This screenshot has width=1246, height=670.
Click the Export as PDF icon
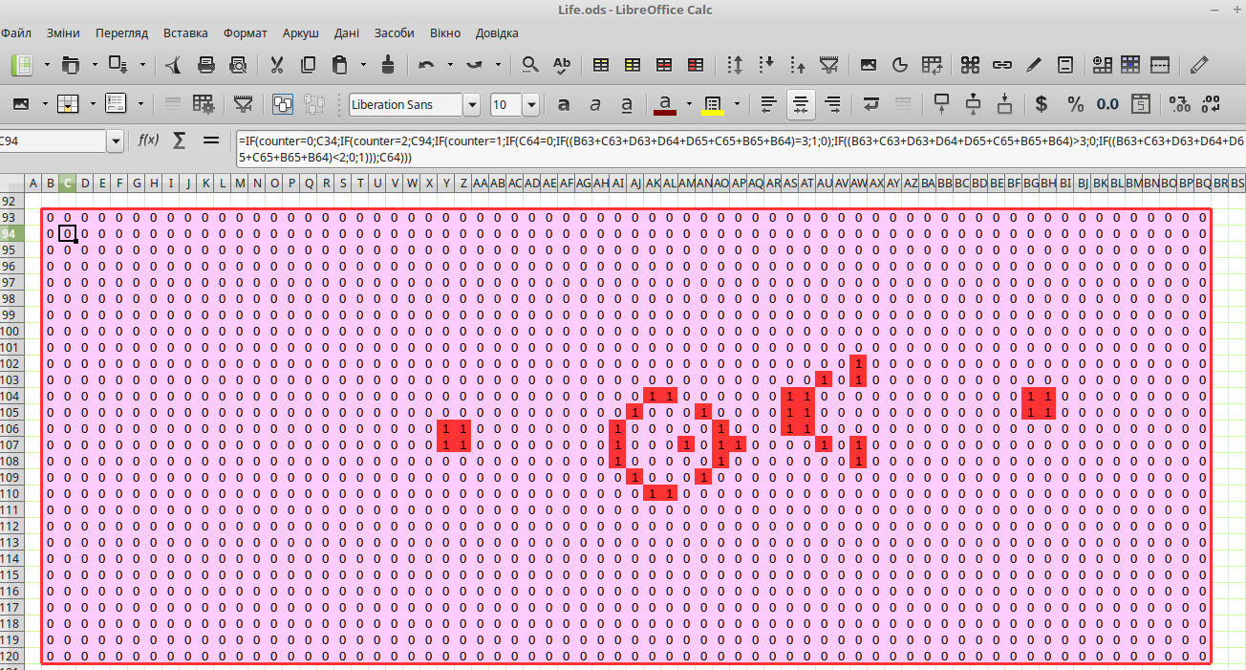(x=173, y=65)
